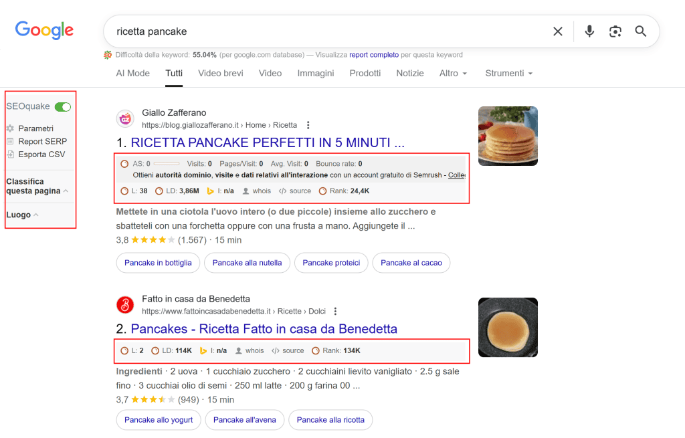The height and width of the screenshot is (438, 685).
Task: Collapse Classifica questa pagina section
Action: click(37, 186)
